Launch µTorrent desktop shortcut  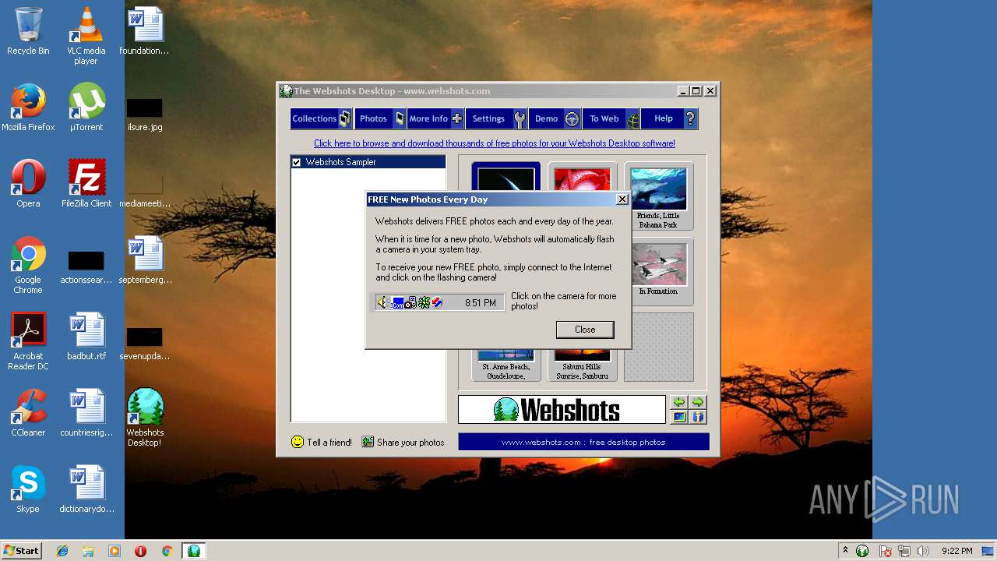point(86,108)
